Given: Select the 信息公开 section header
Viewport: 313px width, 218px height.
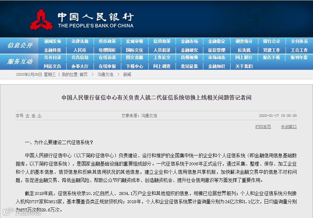Looking at the screenshot, I should click(20, 45).
